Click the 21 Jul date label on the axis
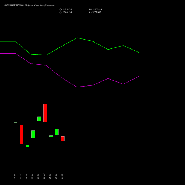Viewport: 185px width, 185px height. click(26, 176)
